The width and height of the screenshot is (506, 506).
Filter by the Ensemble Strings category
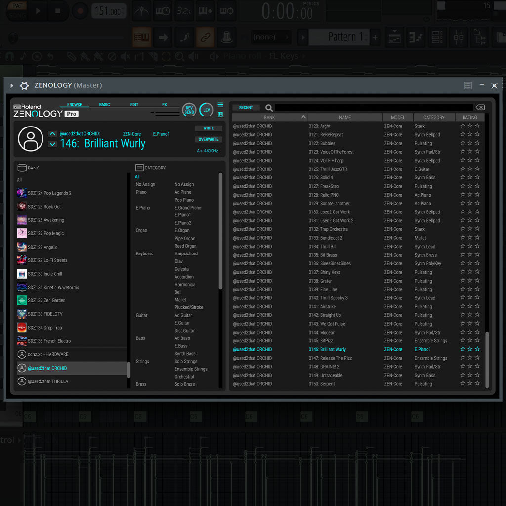pos(191,369)
